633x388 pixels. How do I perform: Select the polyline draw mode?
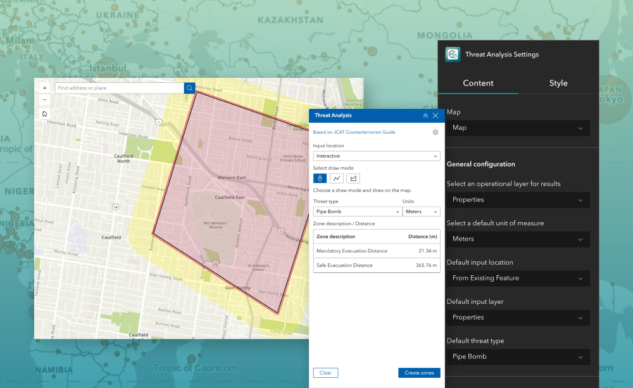click(337, 178)
